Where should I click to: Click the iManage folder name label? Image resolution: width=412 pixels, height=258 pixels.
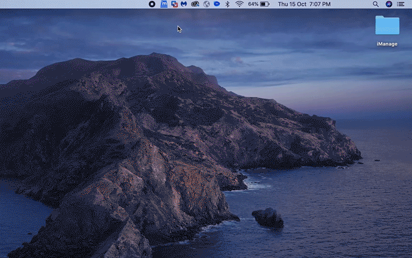(x=387, y=43)
